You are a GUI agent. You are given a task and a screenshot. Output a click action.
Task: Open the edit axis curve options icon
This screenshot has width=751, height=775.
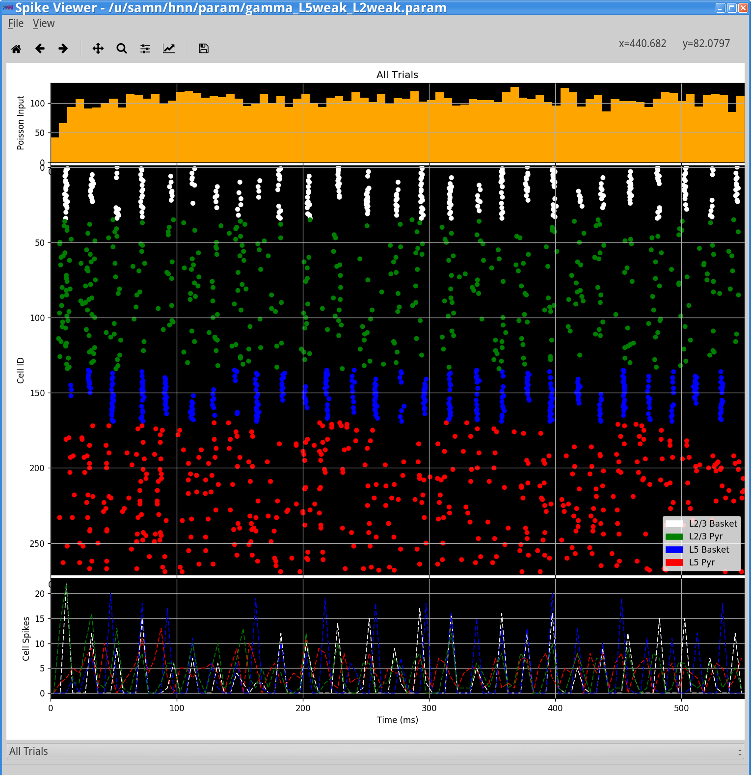(x=169, y=49)
